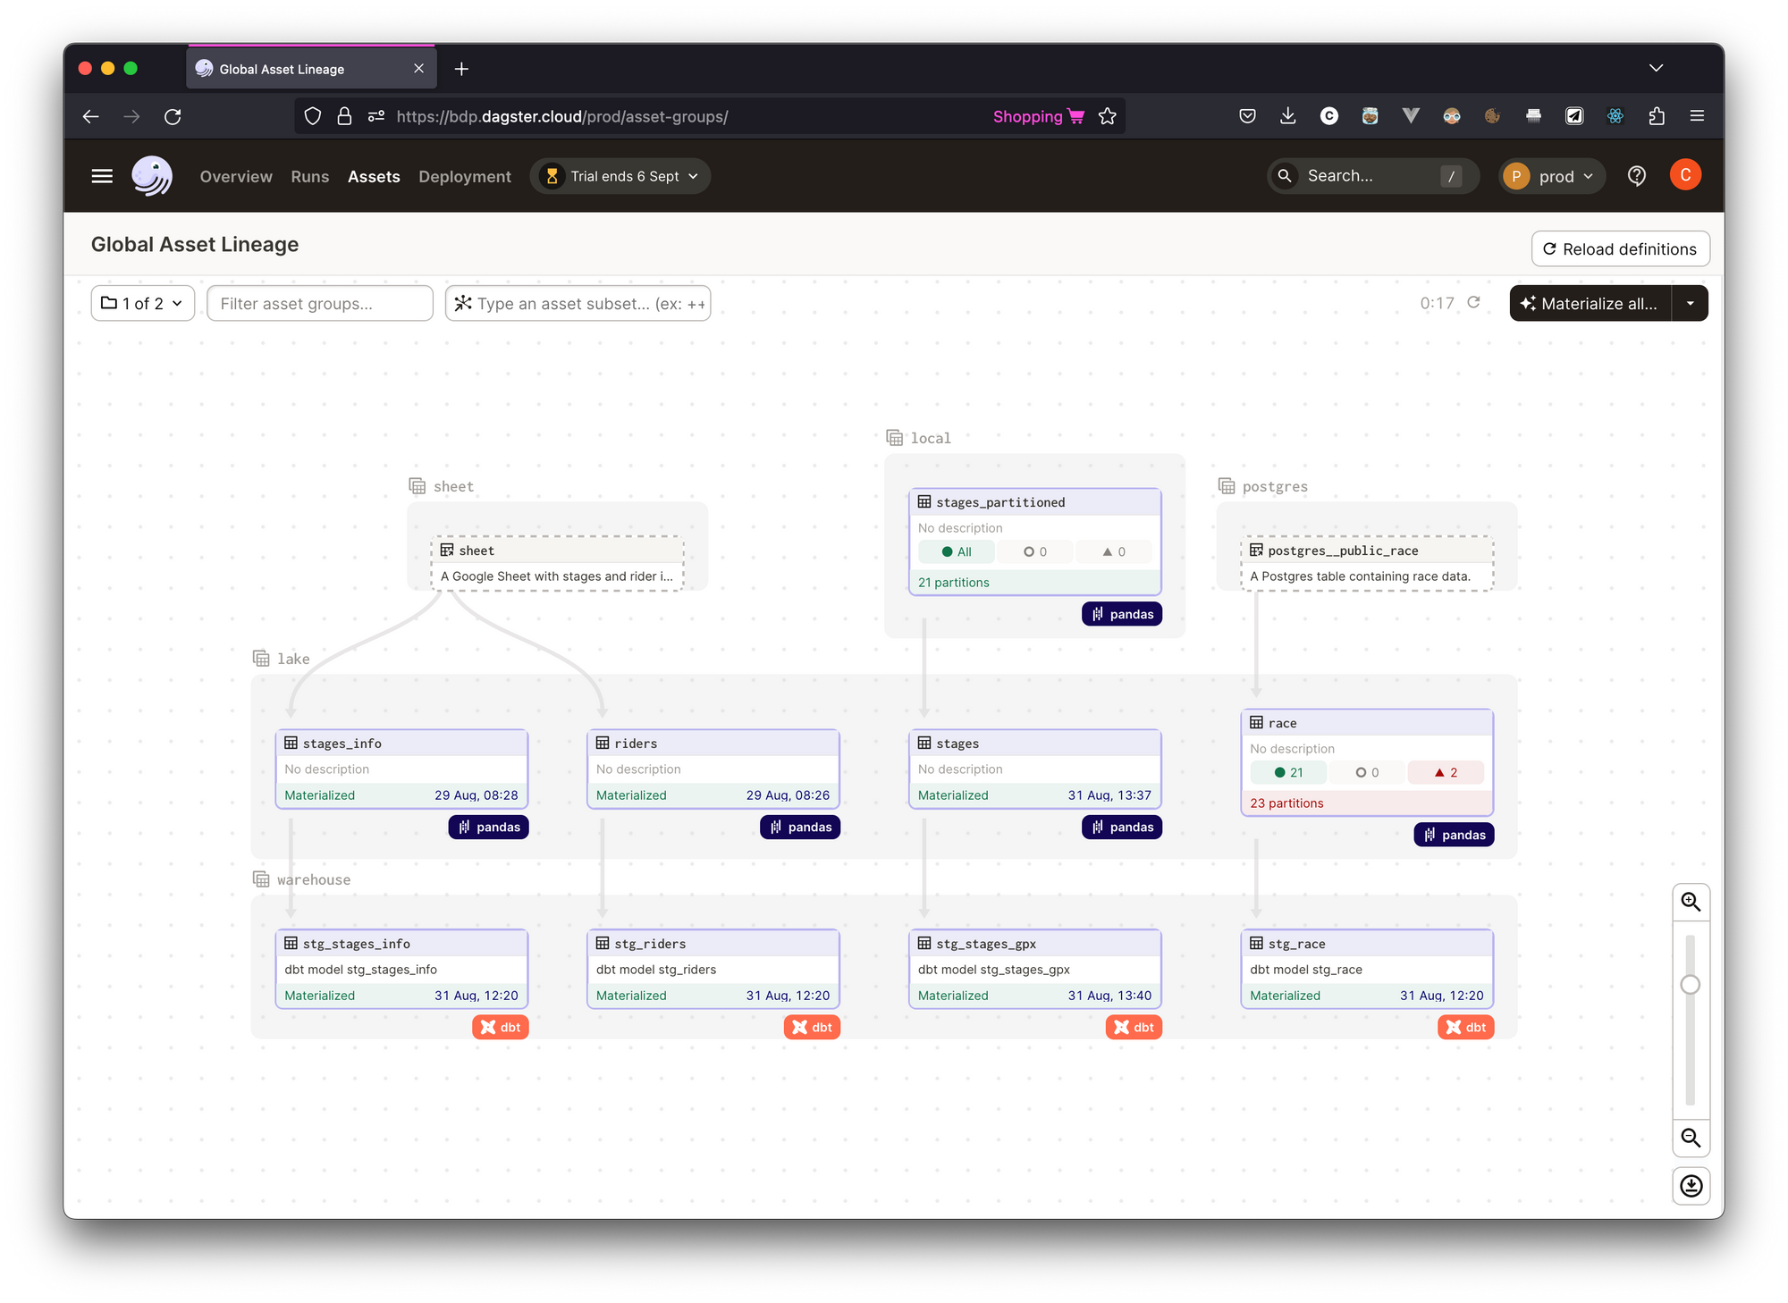Select the failed partitions count 2 on race
Screen dimensions: 1788x1303
pyautogui.click(x=1446, y=773)
